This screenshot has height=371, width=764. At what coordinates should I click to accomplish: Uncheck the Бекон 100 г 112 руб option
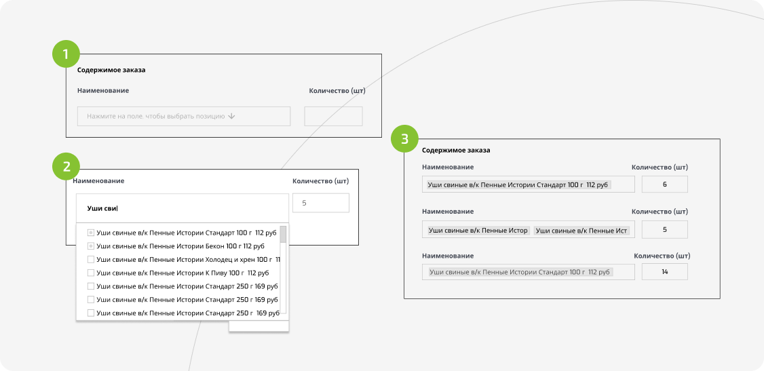[91, 246]
